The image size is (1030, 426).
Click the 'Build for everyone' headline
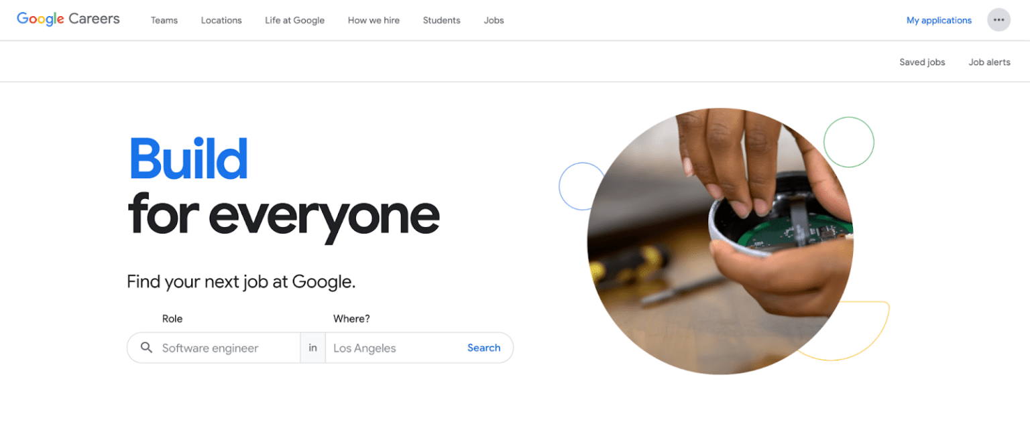tap(283, 189)
